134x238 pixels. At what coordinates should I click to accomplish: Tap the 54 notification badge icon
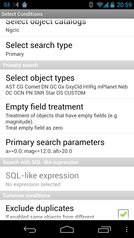tap(7, 4)
